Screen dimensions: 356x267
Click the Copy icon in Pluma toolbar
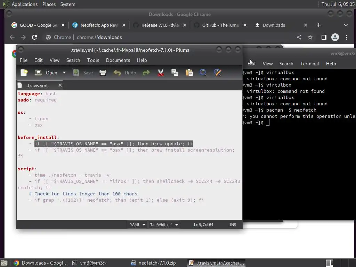175,73
